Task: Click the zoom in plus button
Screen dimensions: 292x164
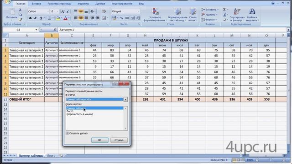Action: click(284, 160)
